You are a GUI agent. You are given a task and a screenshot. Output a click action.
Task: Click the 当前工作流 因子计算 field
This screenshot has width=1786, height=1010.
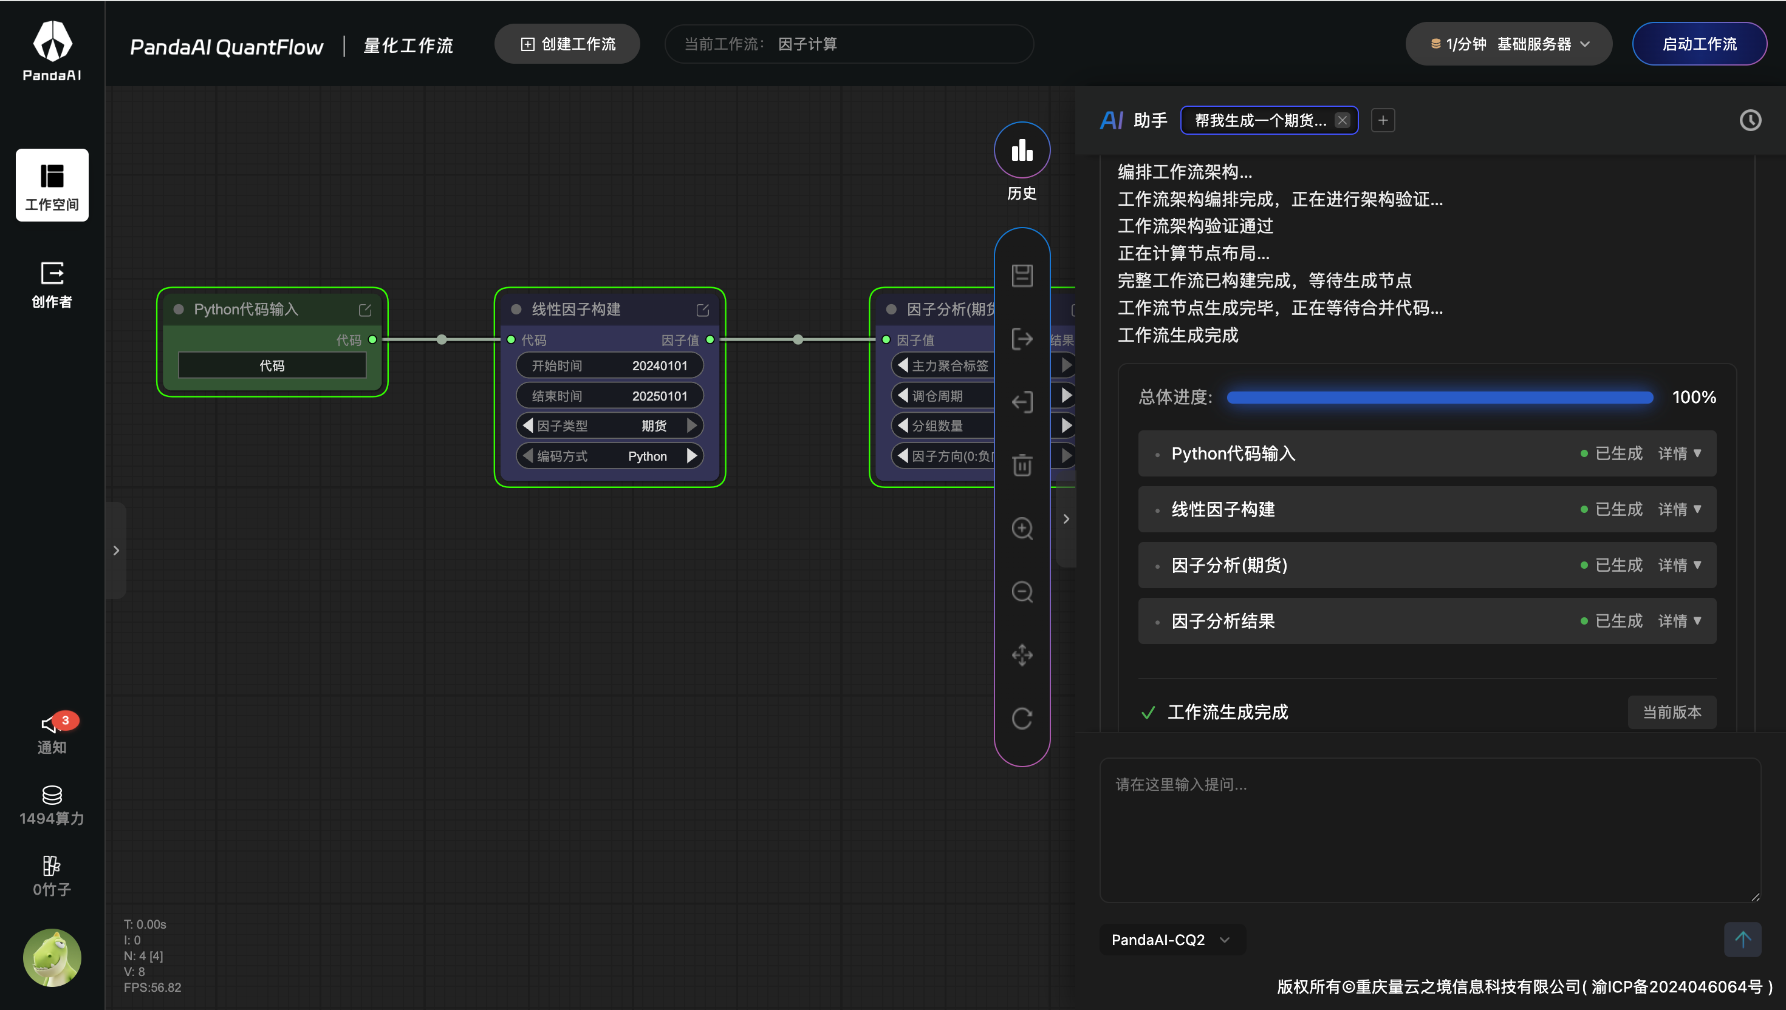[x=849, y=44]
